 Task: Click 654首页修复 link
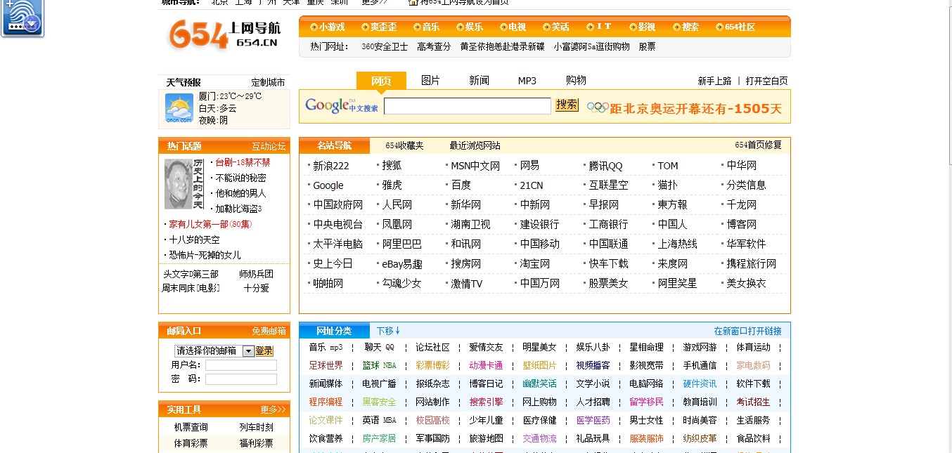tap(758, 145)
